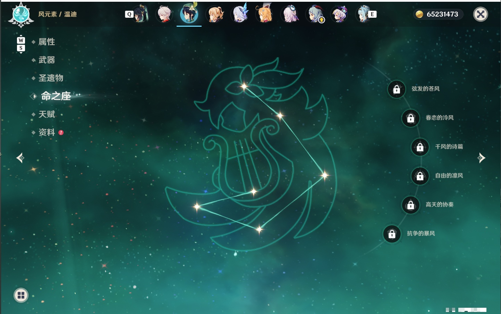Click the gold Mora coin icon
The width and height of the screenshot is (501, 314).
click(419, 14)
